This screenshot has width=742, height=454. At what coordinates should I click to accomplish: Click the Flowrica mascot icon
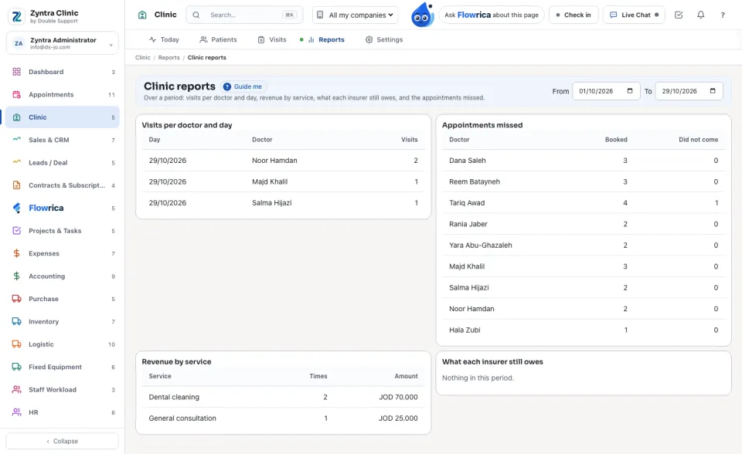[x=423, y=15]
